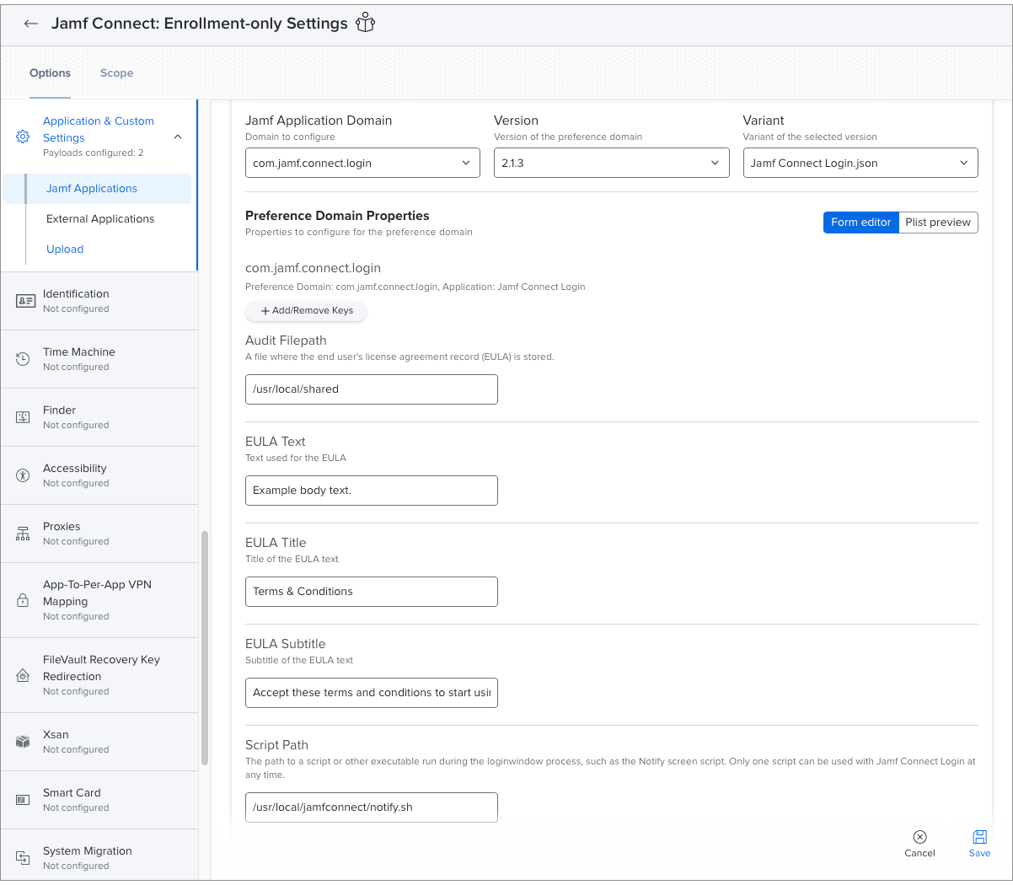This screenshot has width=1013, height=885.
Task: Click the Smart Card icon
Action: (23, 800)
